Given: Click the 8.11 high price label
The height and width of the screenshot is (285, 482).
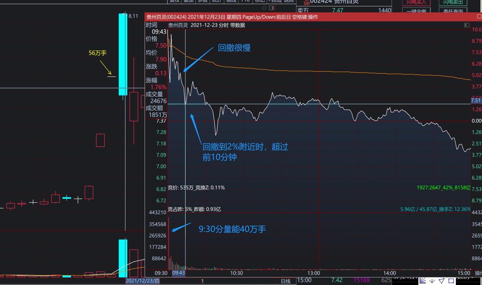Looking at the screenshot, I should pos(133,16).
